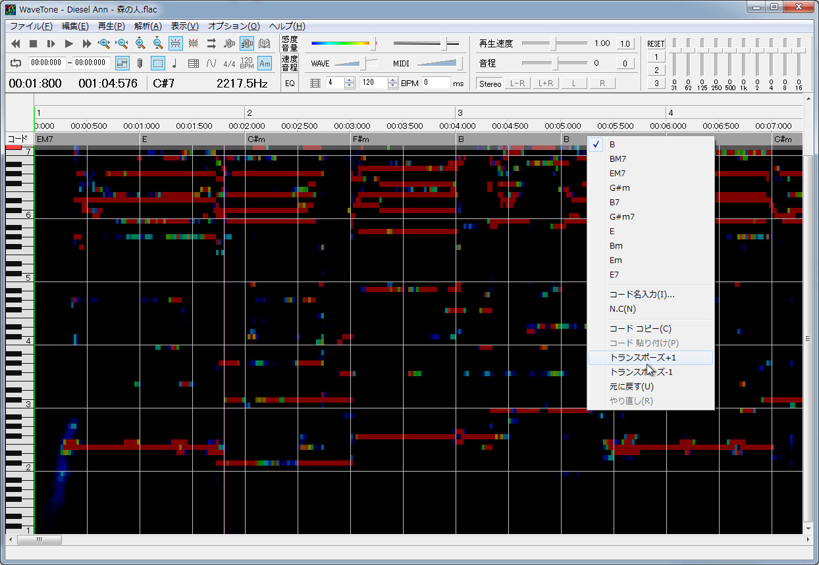Click the loop start time field
This screenshot has height=565, width=819.
pos(46,63)
